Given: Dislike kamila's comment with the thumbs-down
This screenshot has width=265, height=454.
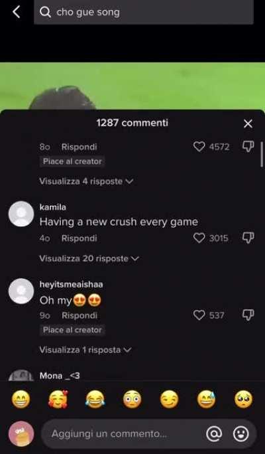Looking at the screenshot, I should tap(248, 238).
